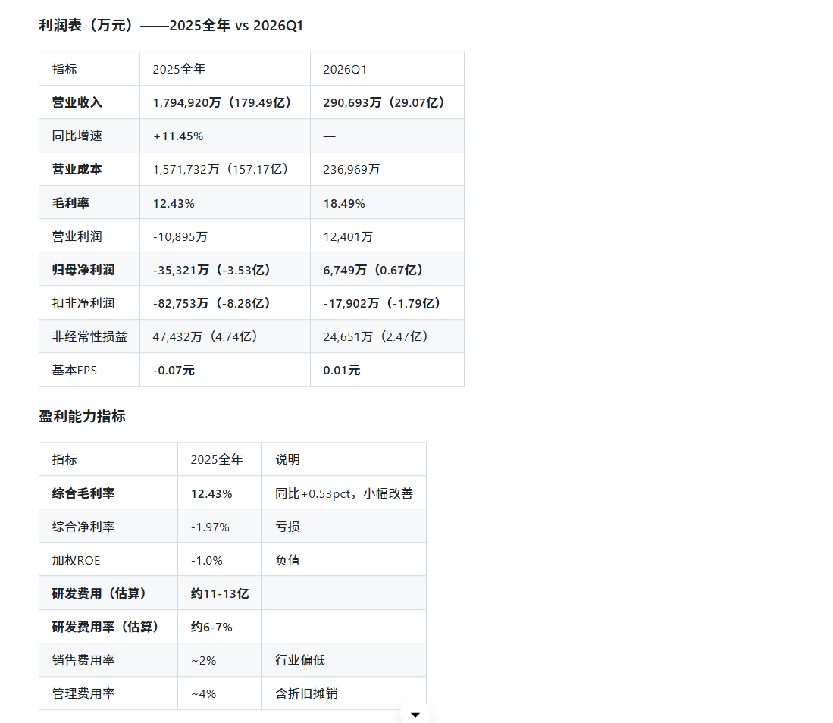Select the value "~2%"

tap(203, 661)
